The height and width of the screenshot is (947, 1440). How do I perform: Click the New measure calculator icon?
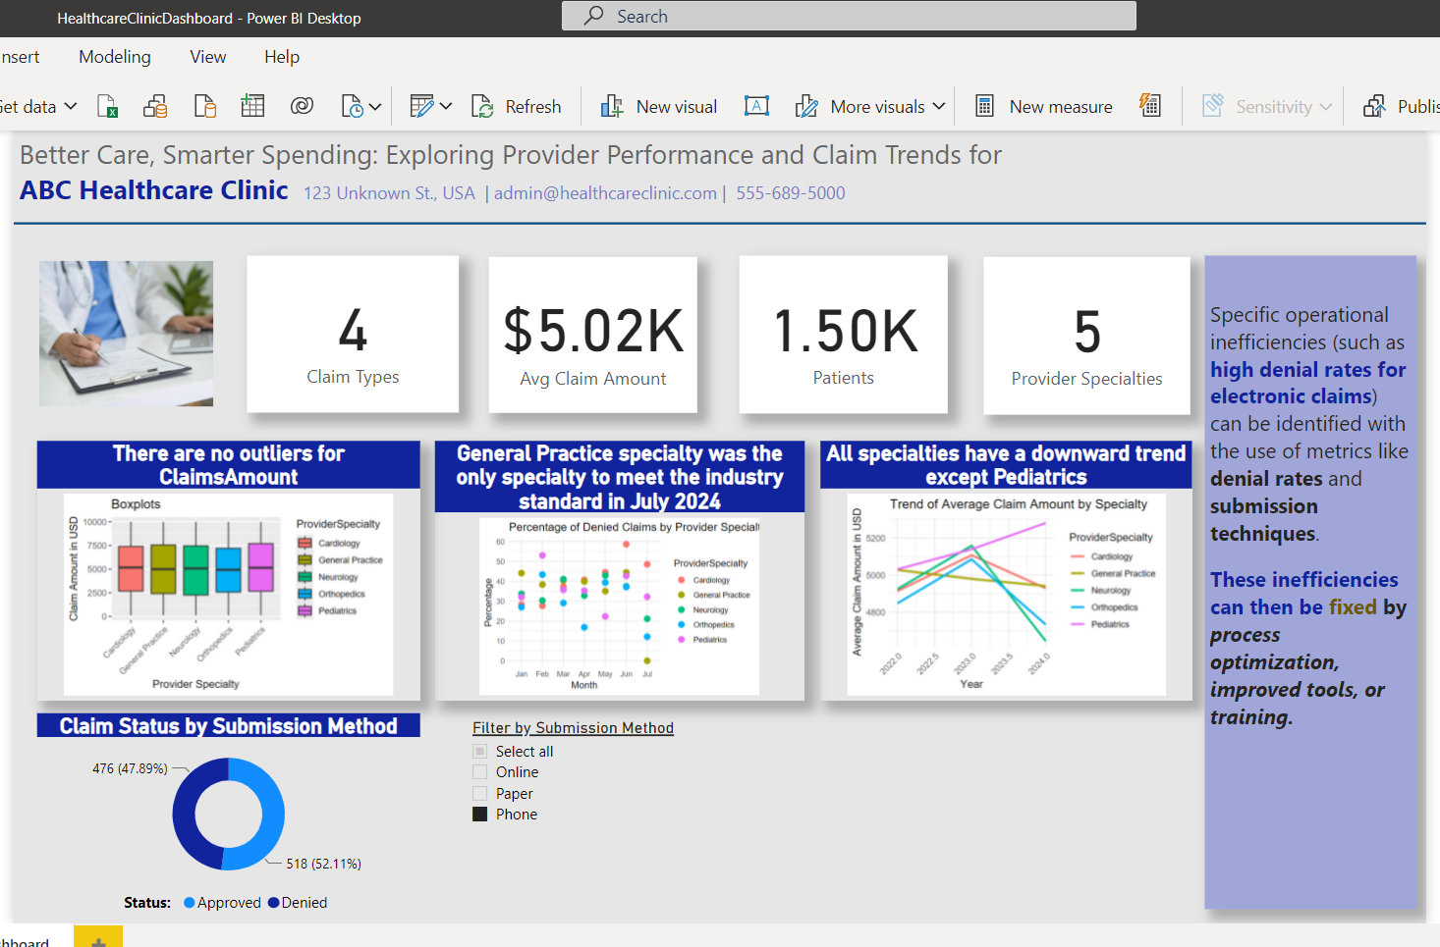coord(984,106)
